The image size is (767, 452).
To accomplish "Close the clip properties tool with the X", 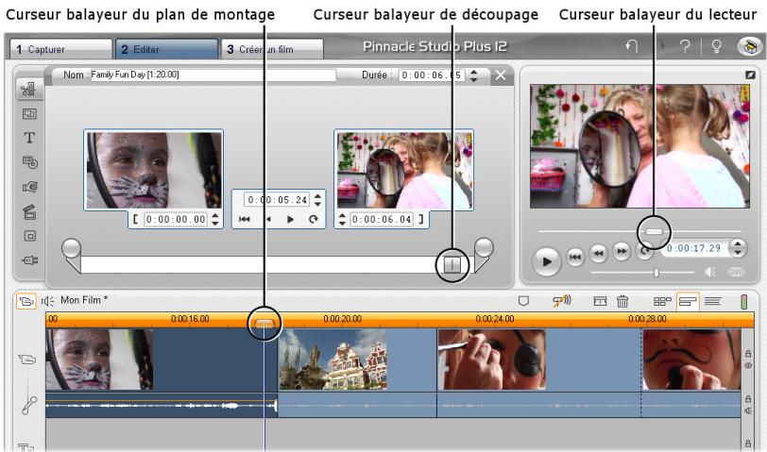I will 500,75.
